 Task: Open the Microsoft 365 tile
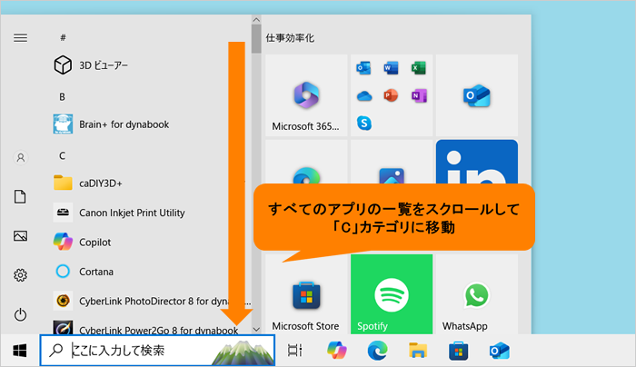(306, 95)
